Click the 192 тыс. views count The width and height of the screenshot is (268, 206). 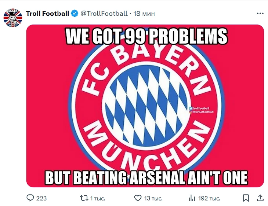(x=209, y=198)
